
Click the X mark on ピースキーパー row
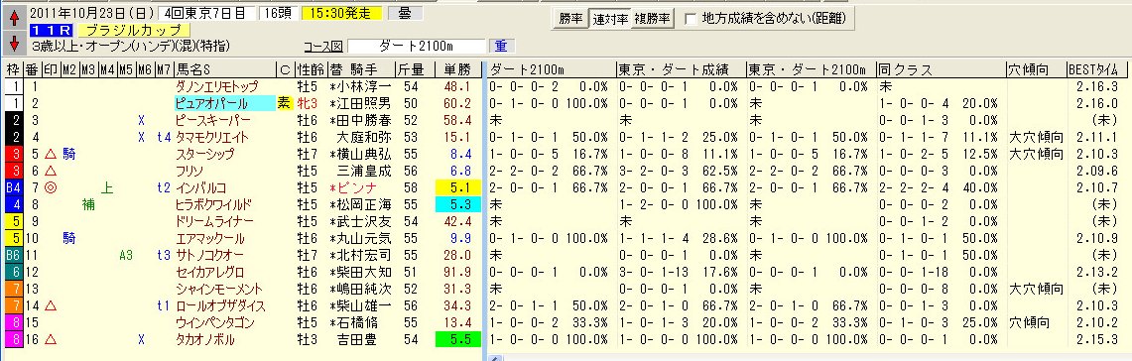coord(142,121)
